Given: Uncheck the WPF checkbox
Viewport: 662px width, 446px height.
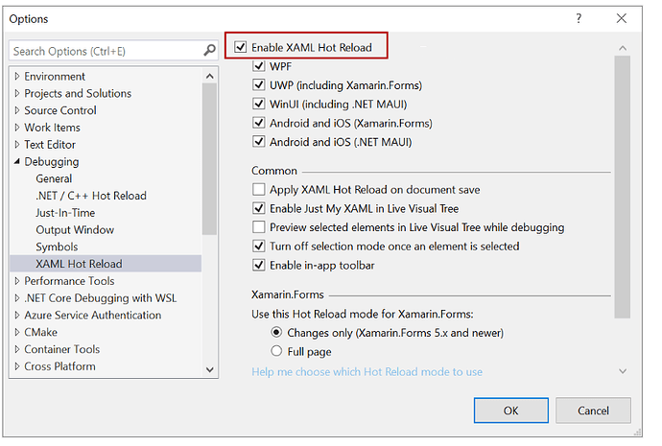Looking at the screenshot, I should tap(258, 66).
